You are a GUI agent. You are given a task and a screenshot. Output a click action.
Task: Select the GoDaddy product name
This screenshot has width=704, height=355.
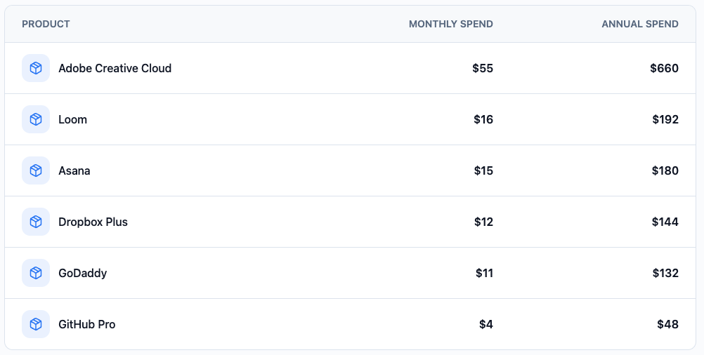click(82, 273)
